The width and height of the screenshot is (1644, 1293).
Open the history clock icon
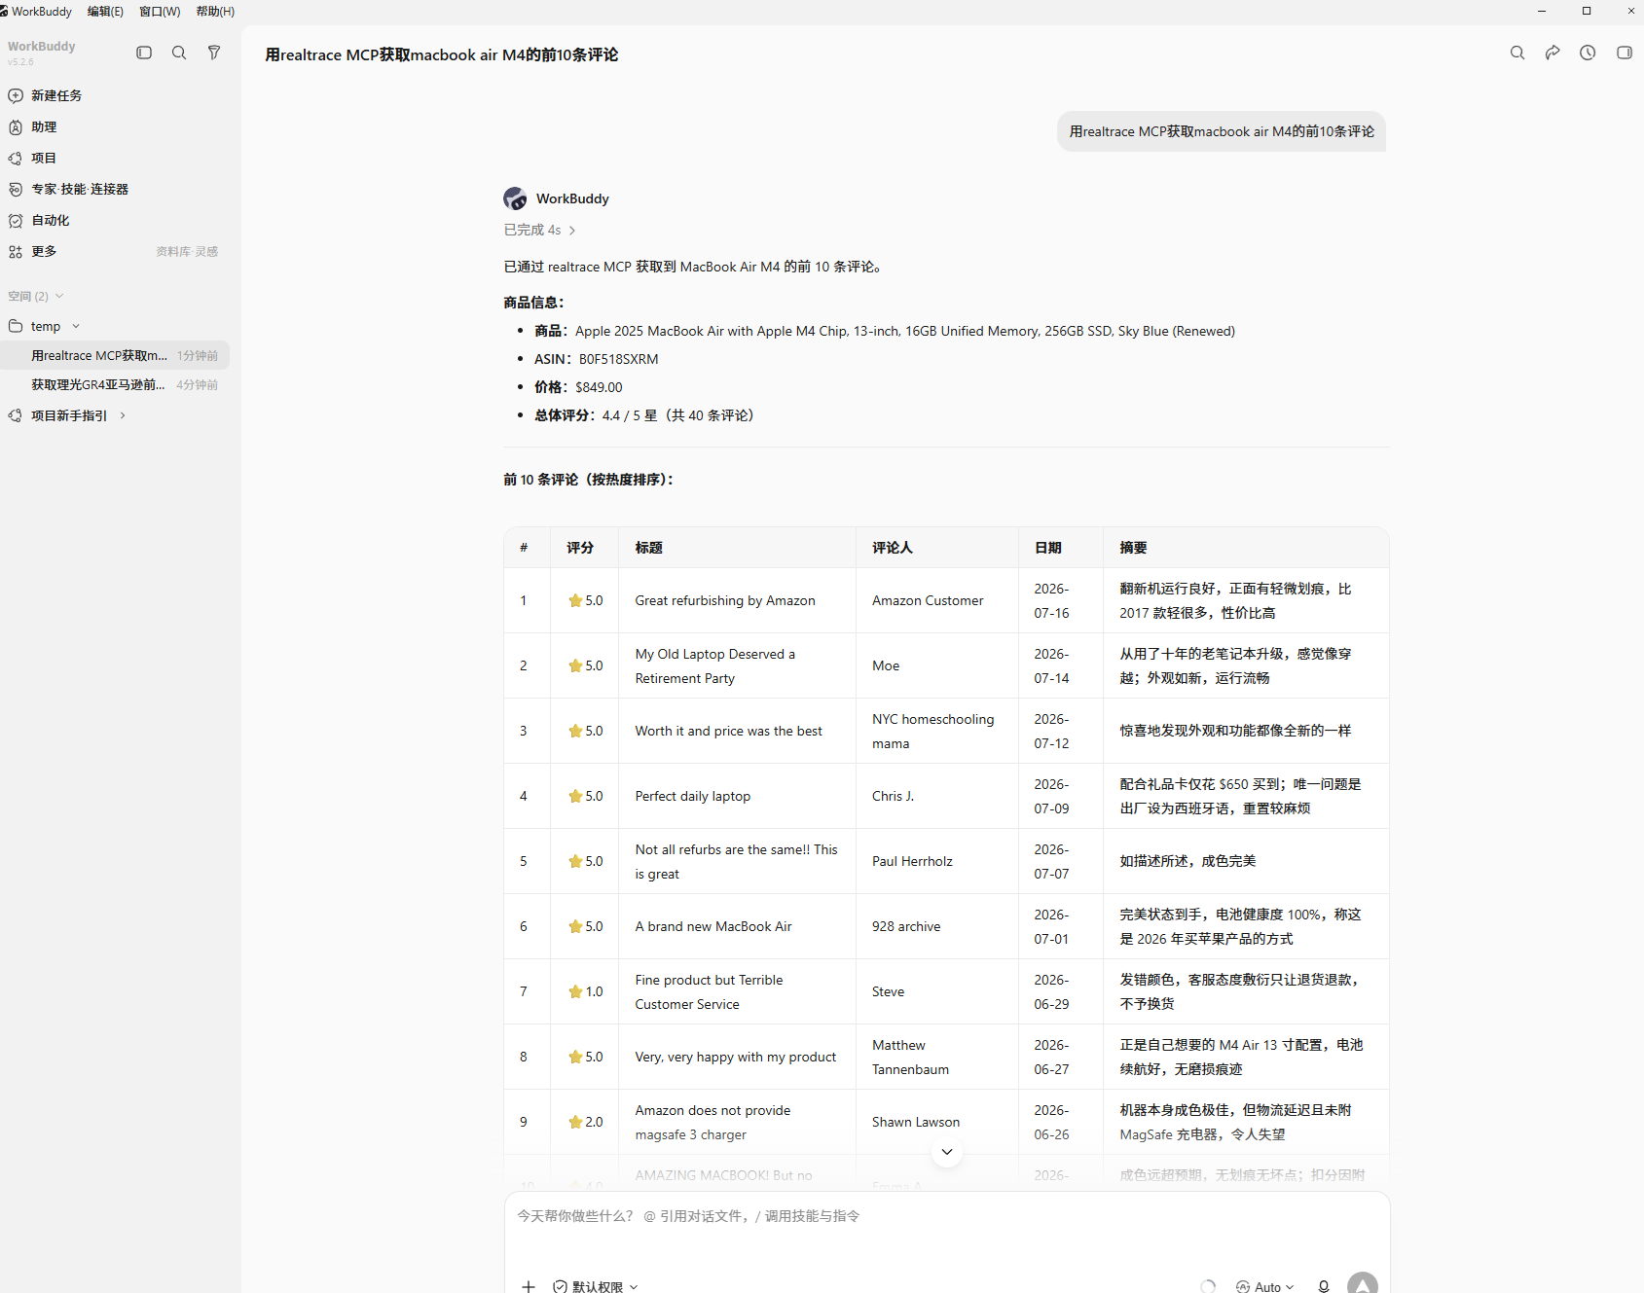pos(1588,53)
